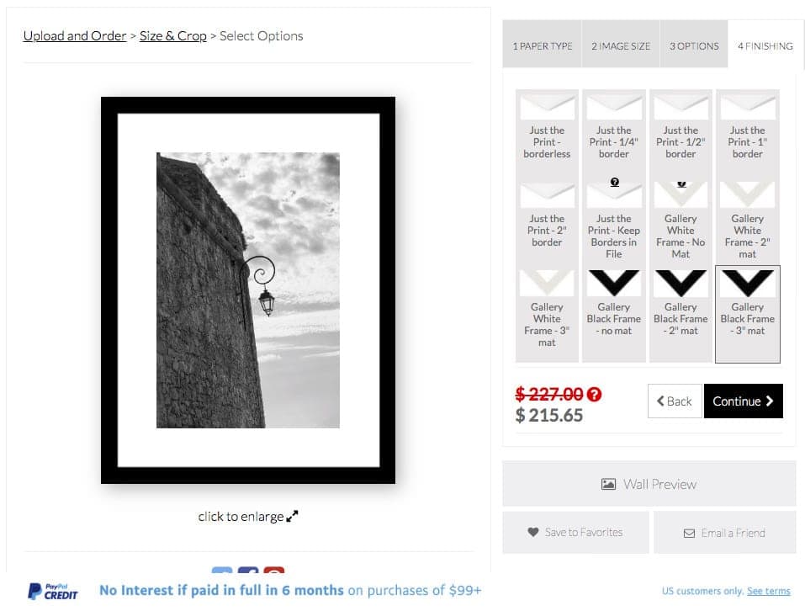Image resolution: width=805 pixels, height=611 pixels.
Task: Follow the Size & Crop breadcrumb link
Action: coord(173,36)
